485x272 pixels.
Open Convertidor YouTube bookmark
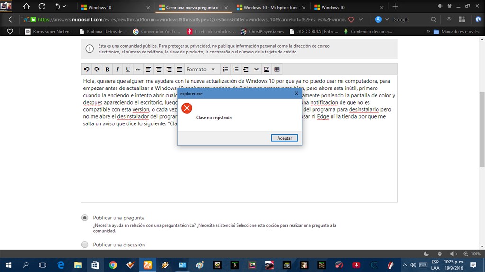pos(156,32)
